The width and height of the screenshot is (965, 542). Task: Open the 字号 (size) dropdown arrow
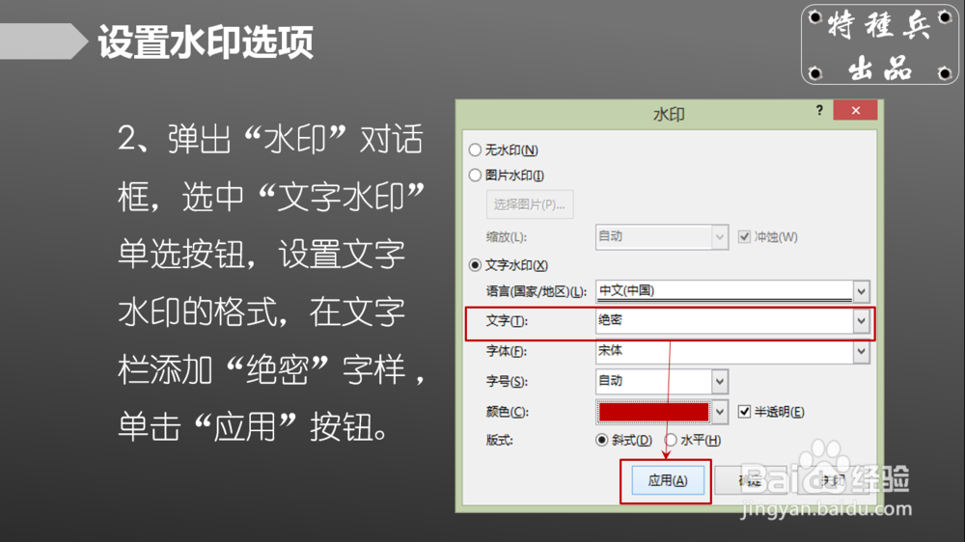tap(720, 382)
